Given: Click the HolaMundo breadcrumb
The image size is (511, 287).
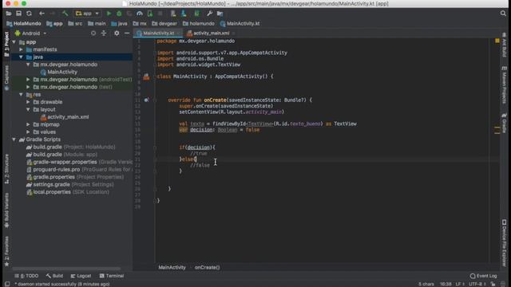Looking at the screenshot, I should tap(24, 23).
